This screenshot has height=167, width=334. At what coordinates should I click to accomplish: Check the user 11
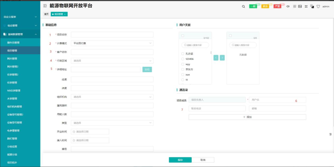pos(183,80)
